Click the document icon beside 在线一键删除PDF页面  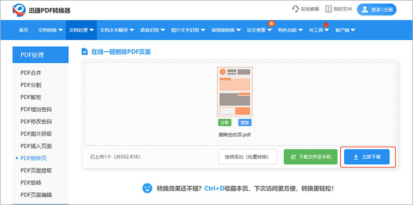85,51
